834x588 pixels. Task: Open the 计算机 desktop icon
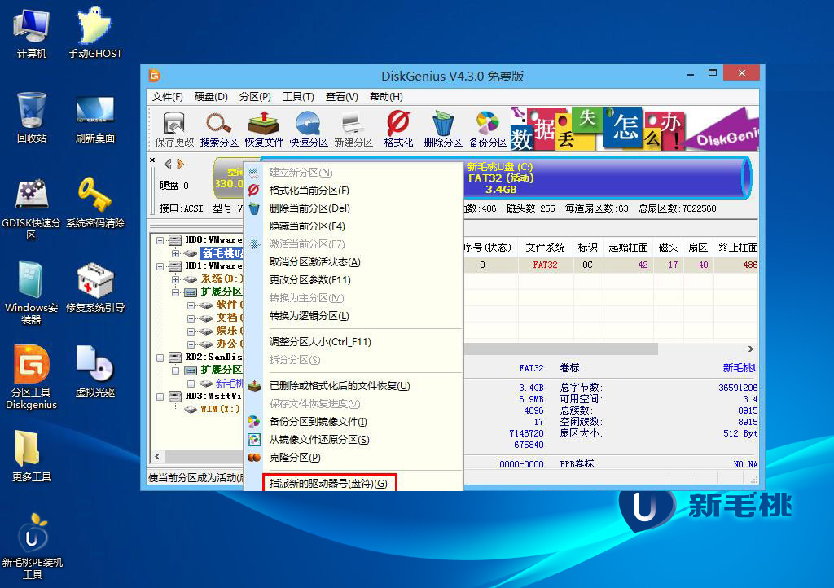pos(32,33)
